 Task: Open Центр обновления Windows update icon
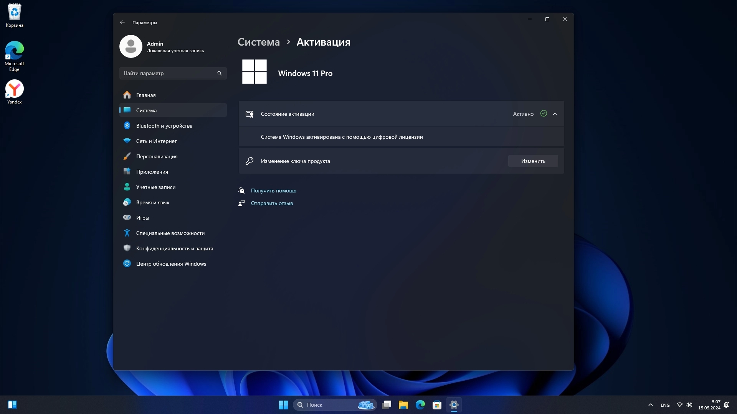[127, 264]
